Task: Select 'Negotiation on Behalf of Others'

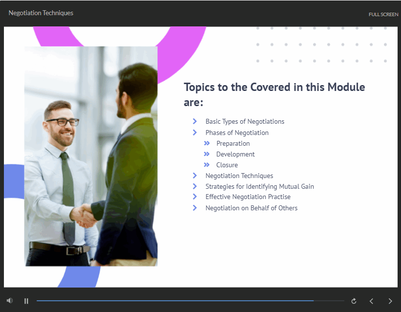Action: 252,208
